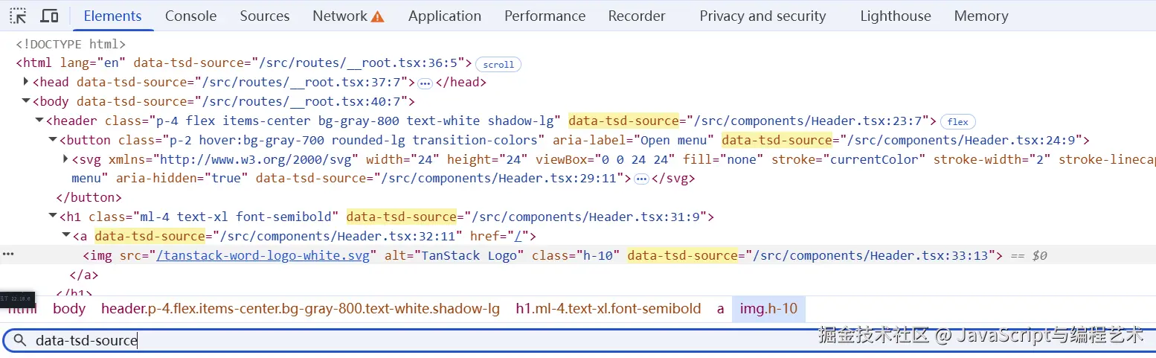This screenshot has width=1156, height=358.
Task: Expand the collapsed head ellipsis
Action: [x=425, y=83]
